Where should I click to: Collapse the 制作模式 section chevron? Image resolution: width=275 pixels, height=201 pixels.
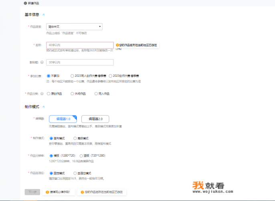pyautogui.click(x=43, y=107)
